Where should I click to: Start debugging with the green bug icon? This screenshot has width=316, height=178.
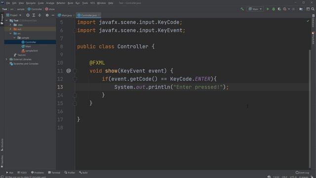(x=274, y=9)
